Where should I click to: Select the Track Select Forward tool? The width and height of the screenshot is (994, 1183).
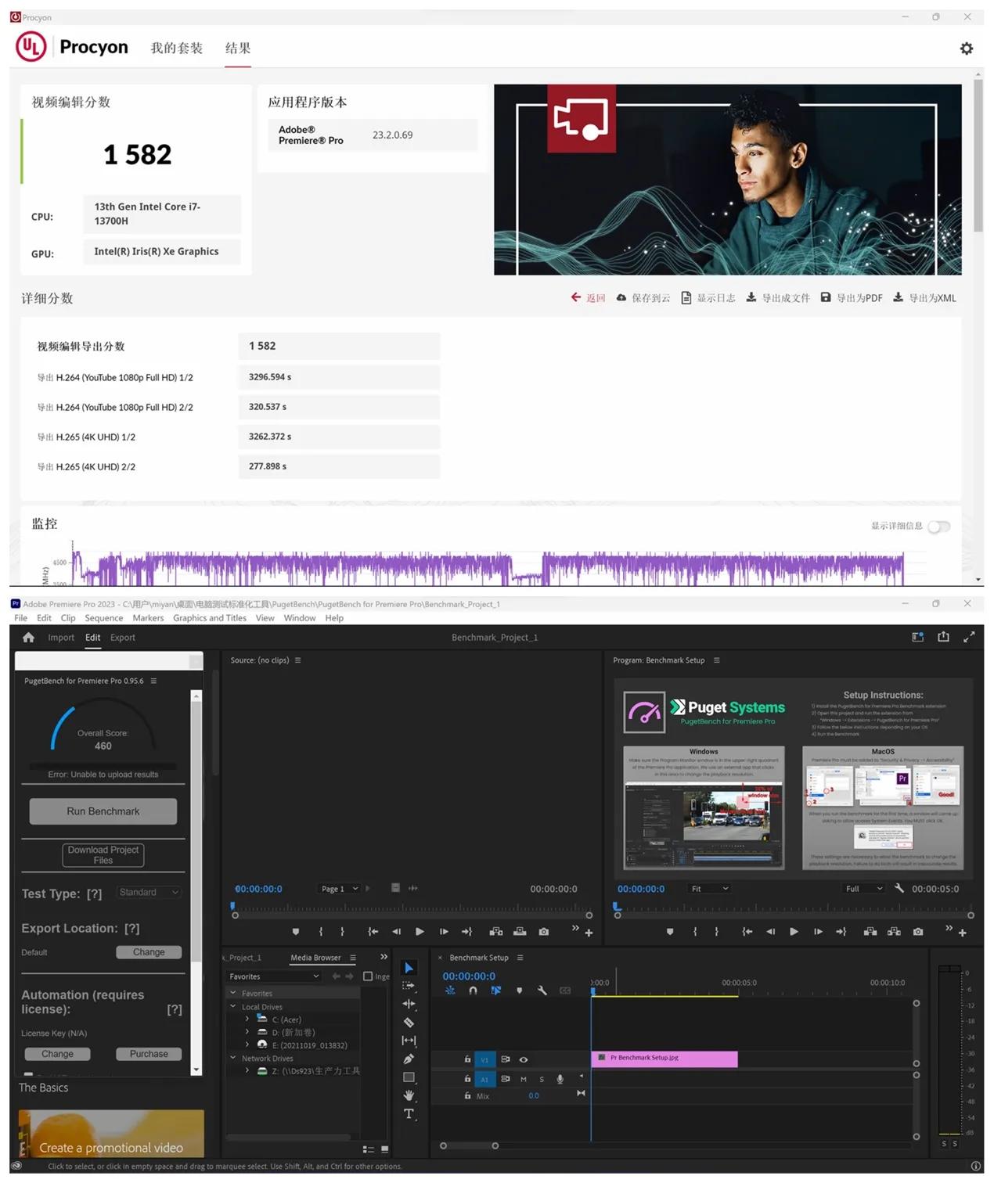click(409, 986)
